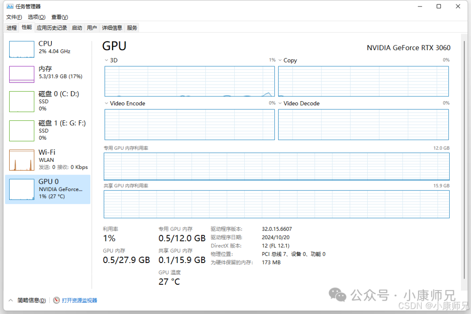Open the 文件(F) menu
Image resolution: width=471 pixels, height=314 pixels.
[x=14, y=17]
